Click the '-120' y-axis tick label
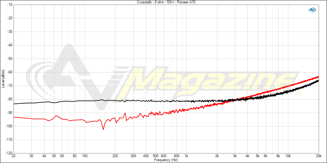Viewport: 327px width, 163px height. (x=9, y=153)
